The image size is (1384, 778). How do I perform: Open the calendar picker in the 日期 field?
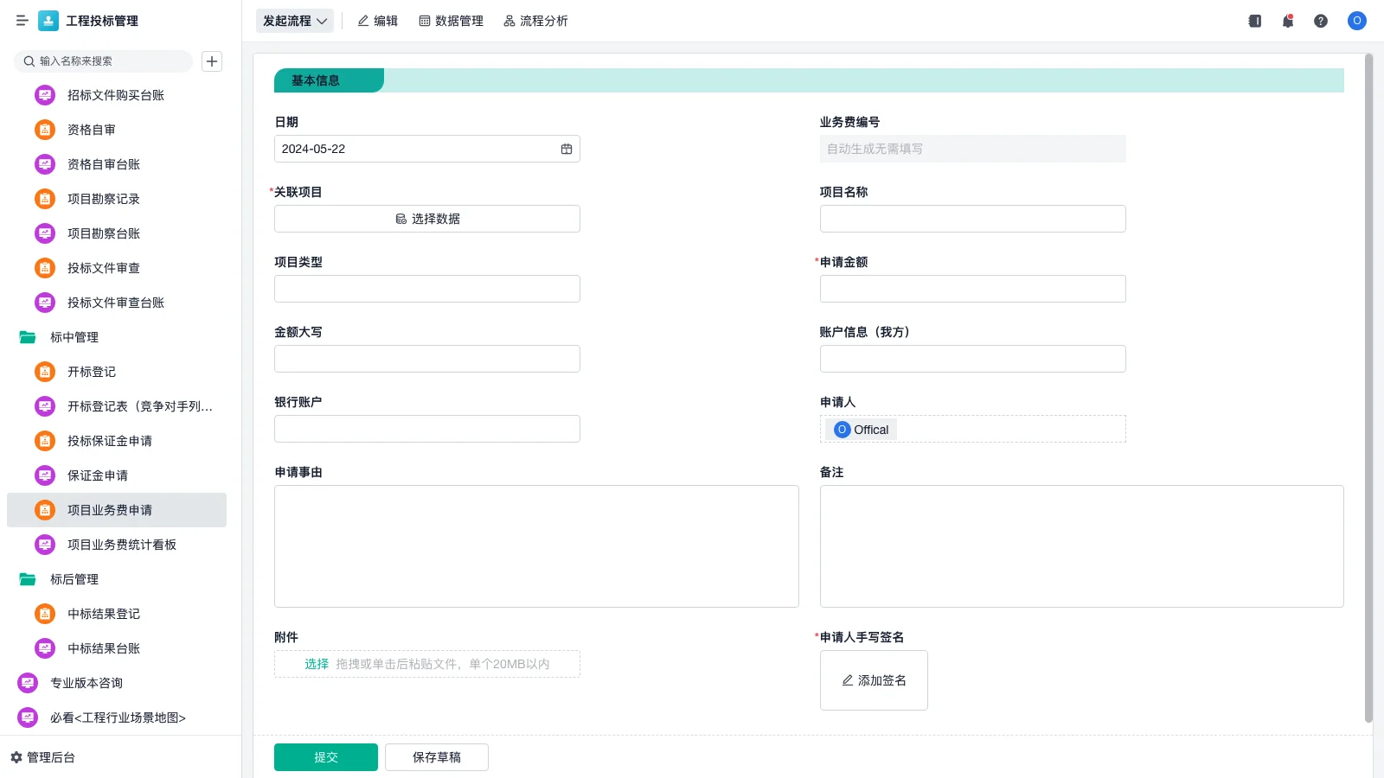(x=567, y=149)
